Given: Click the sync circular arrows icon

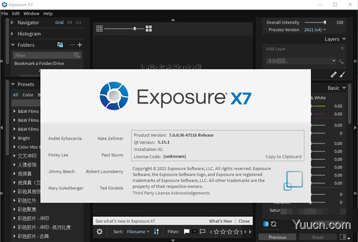Looking at the screenshot, I should (x=273, y=224).
